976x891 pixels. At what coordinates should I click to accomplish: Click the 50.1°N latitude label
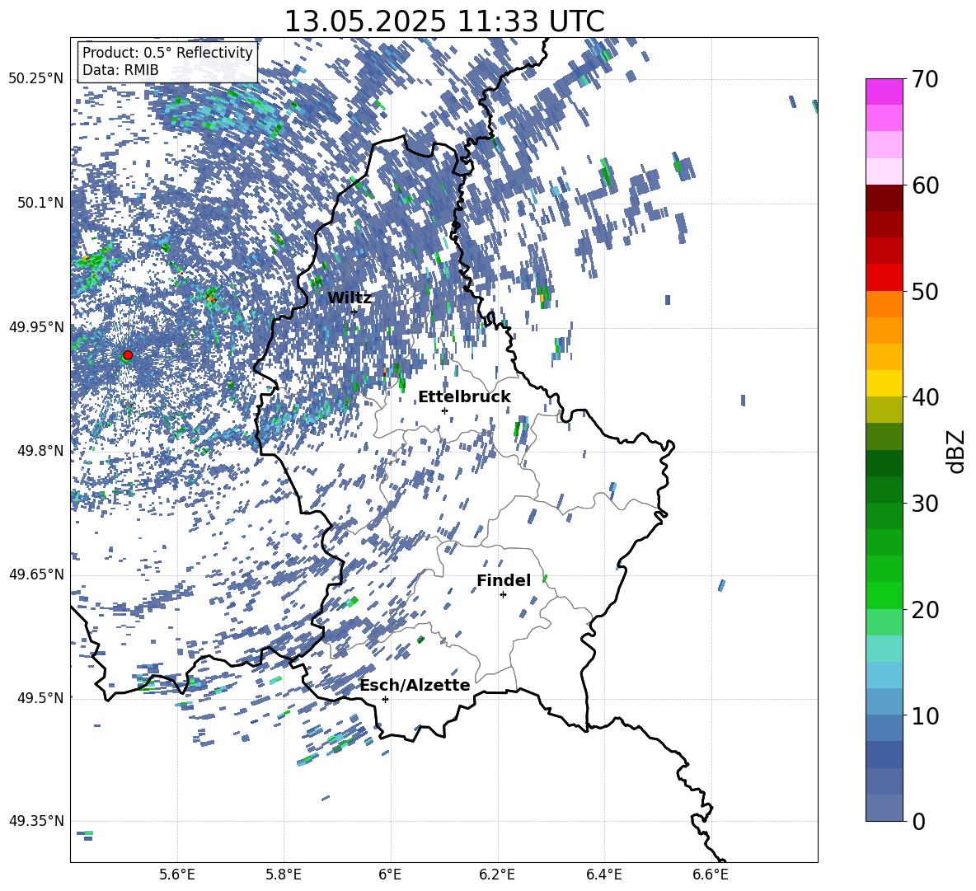pos(40,203)
